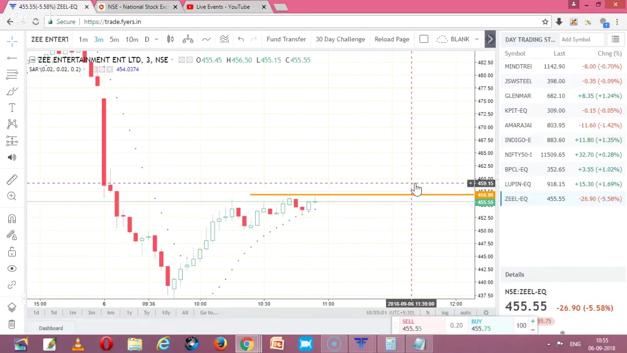This screenshot has width=627, height=353.
Task: Click the Fund Transfer button
Action: click(286, 39)
